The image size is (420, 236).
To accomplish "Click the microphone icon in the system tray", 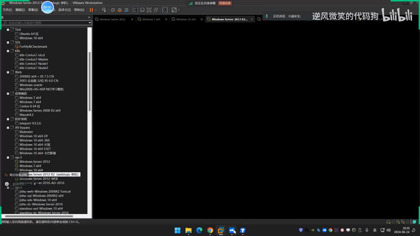I will coord(367,230).
